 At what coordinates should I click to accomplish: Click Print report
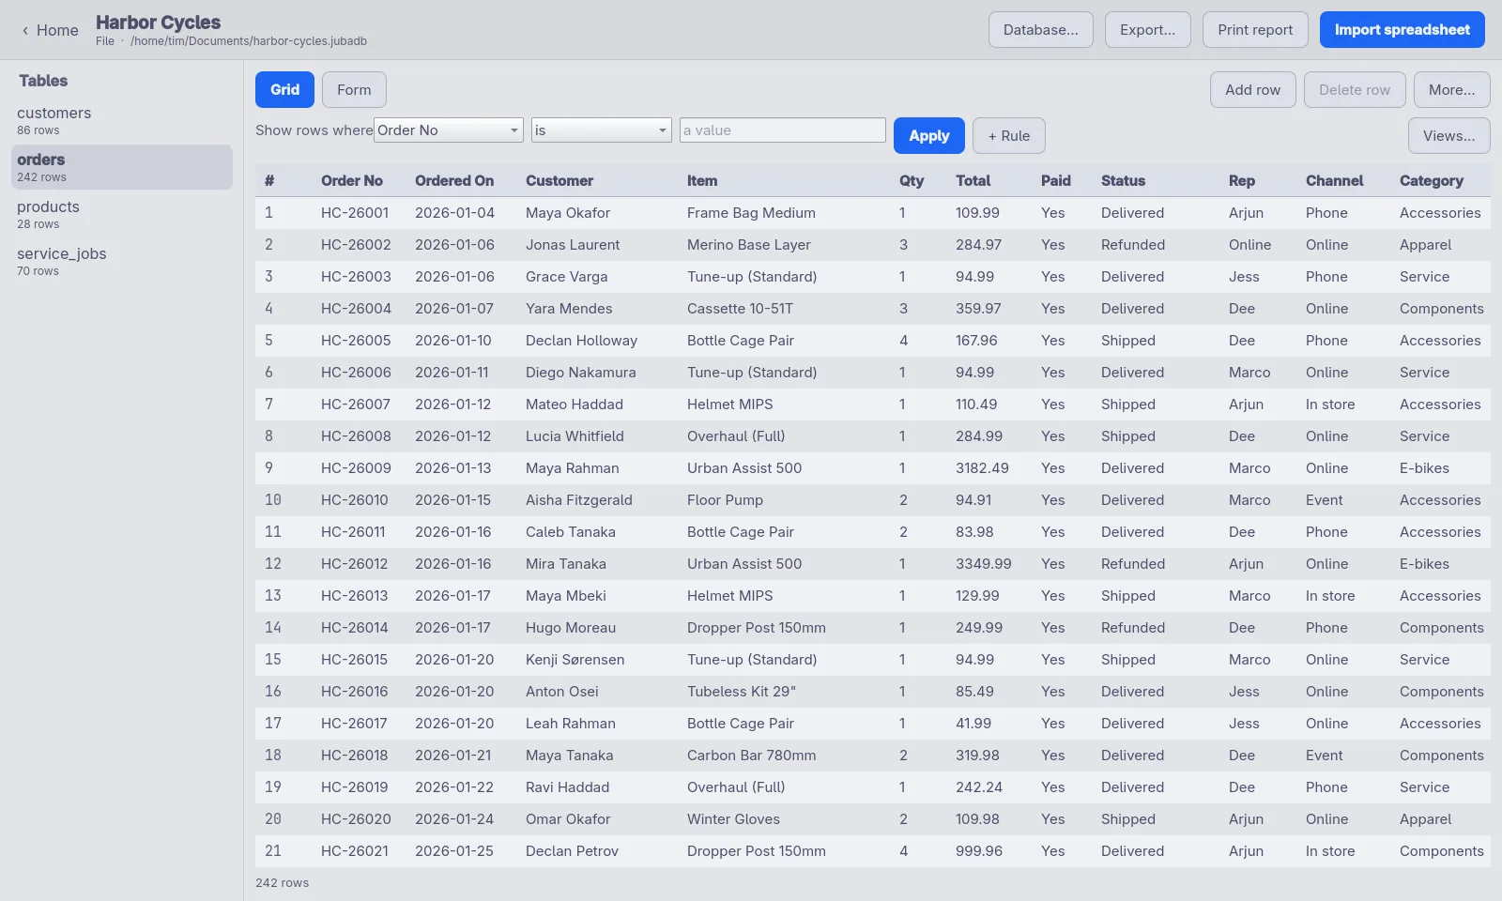tap(1255, 30)
